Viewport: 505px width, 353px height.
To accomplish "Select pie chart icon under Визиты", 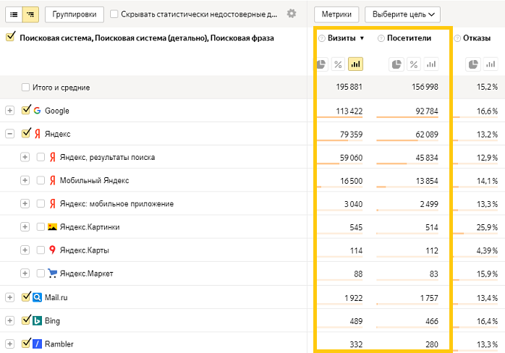I will (x=321, y=64).
